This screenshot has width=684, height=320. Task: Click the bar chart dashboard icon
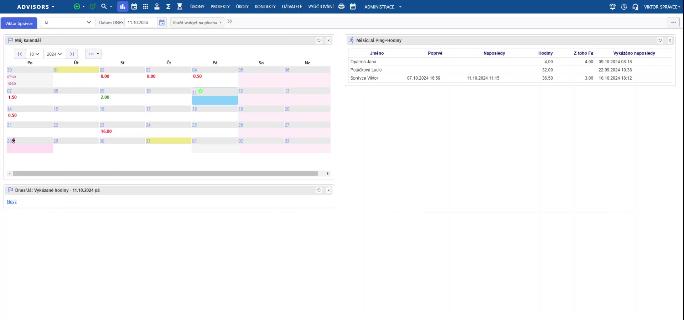(x=123, y=7)
